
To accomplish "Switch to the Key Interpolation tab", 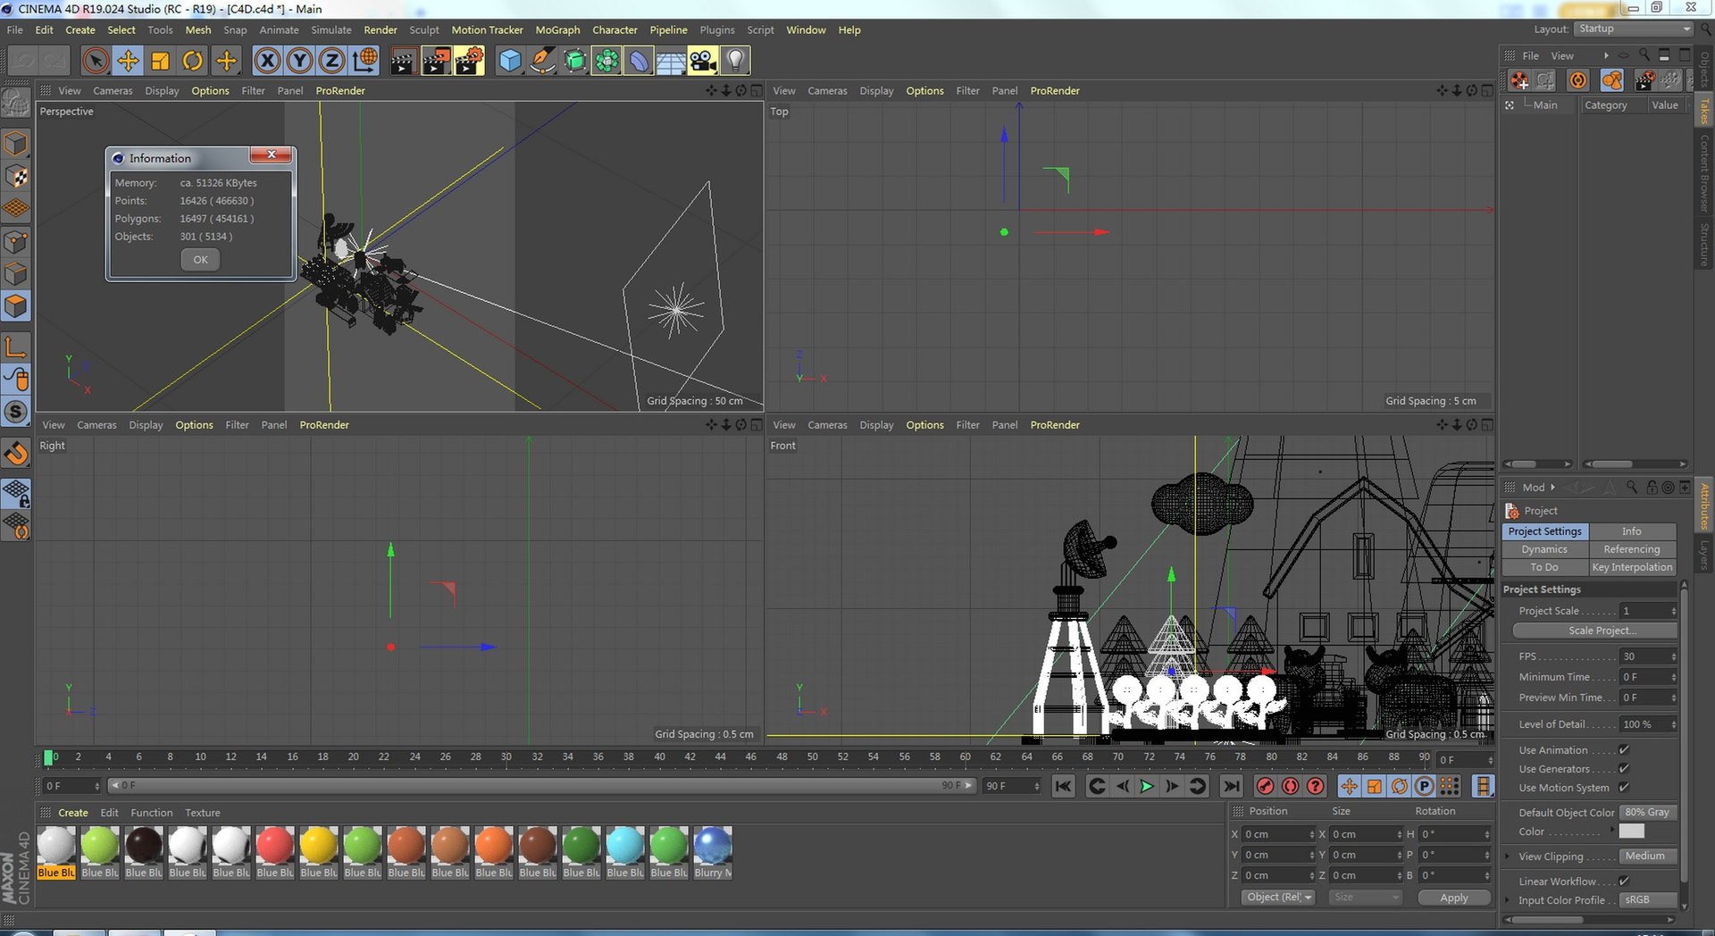I will (1632, 567).
